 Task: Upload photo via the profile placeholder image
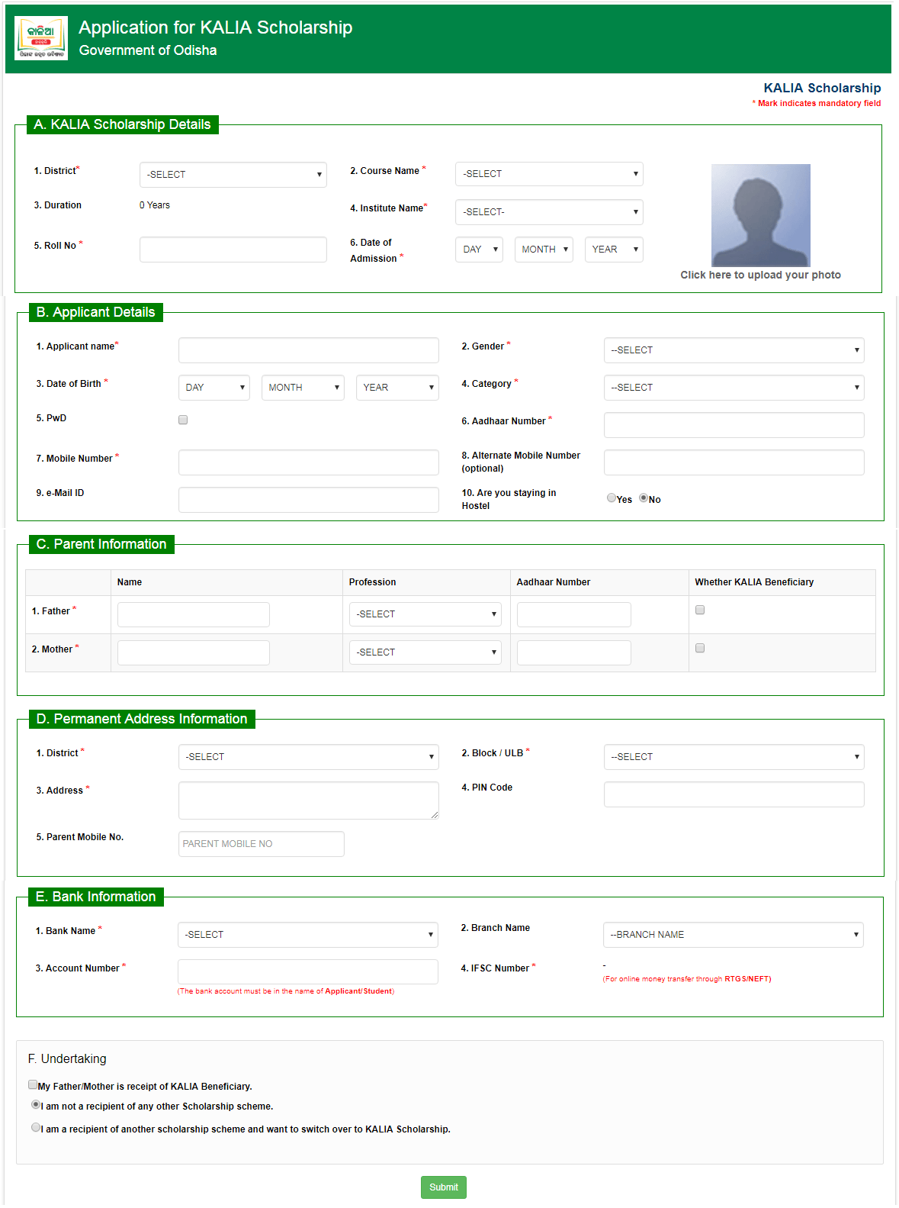click(760, 215)
